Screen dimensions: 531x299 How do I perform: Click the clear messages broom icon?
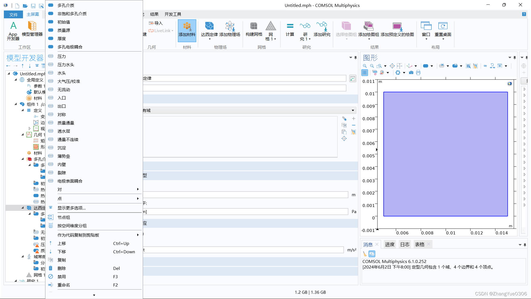point(365,254)
